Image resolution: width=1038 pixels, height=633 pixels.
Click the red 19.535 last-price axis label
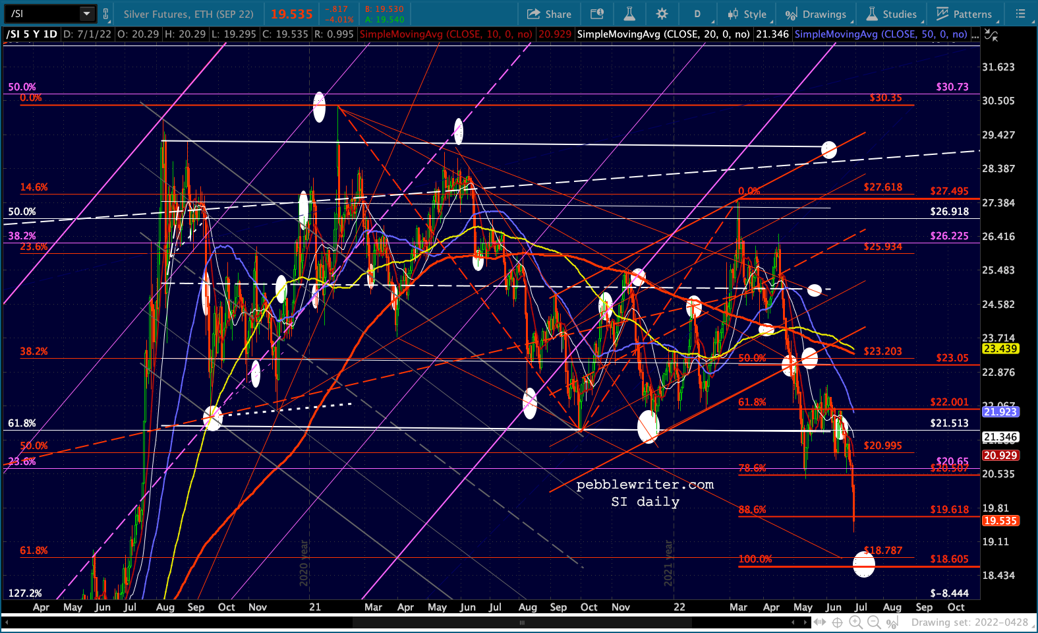(1000, 521)
